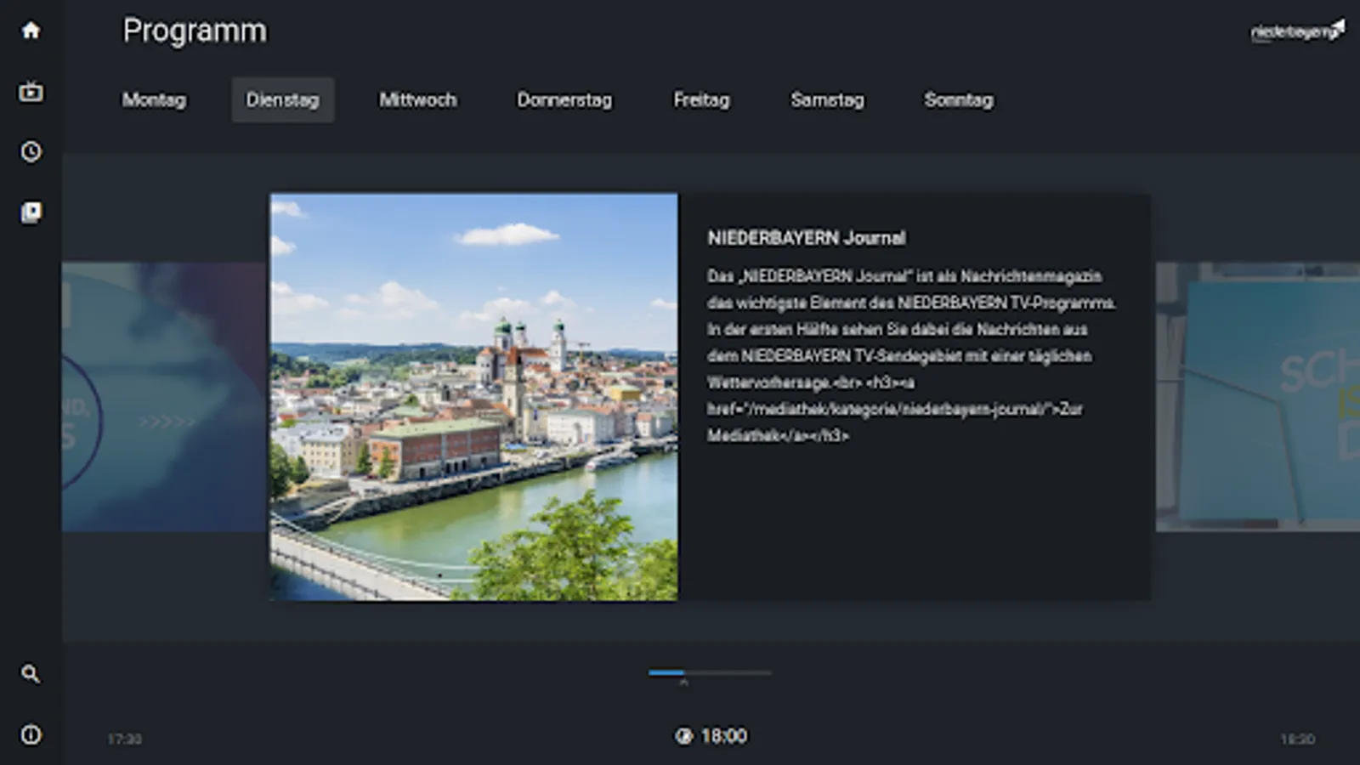
Task: Click the timeline progress bar
Action: click(x=710, y=672)
